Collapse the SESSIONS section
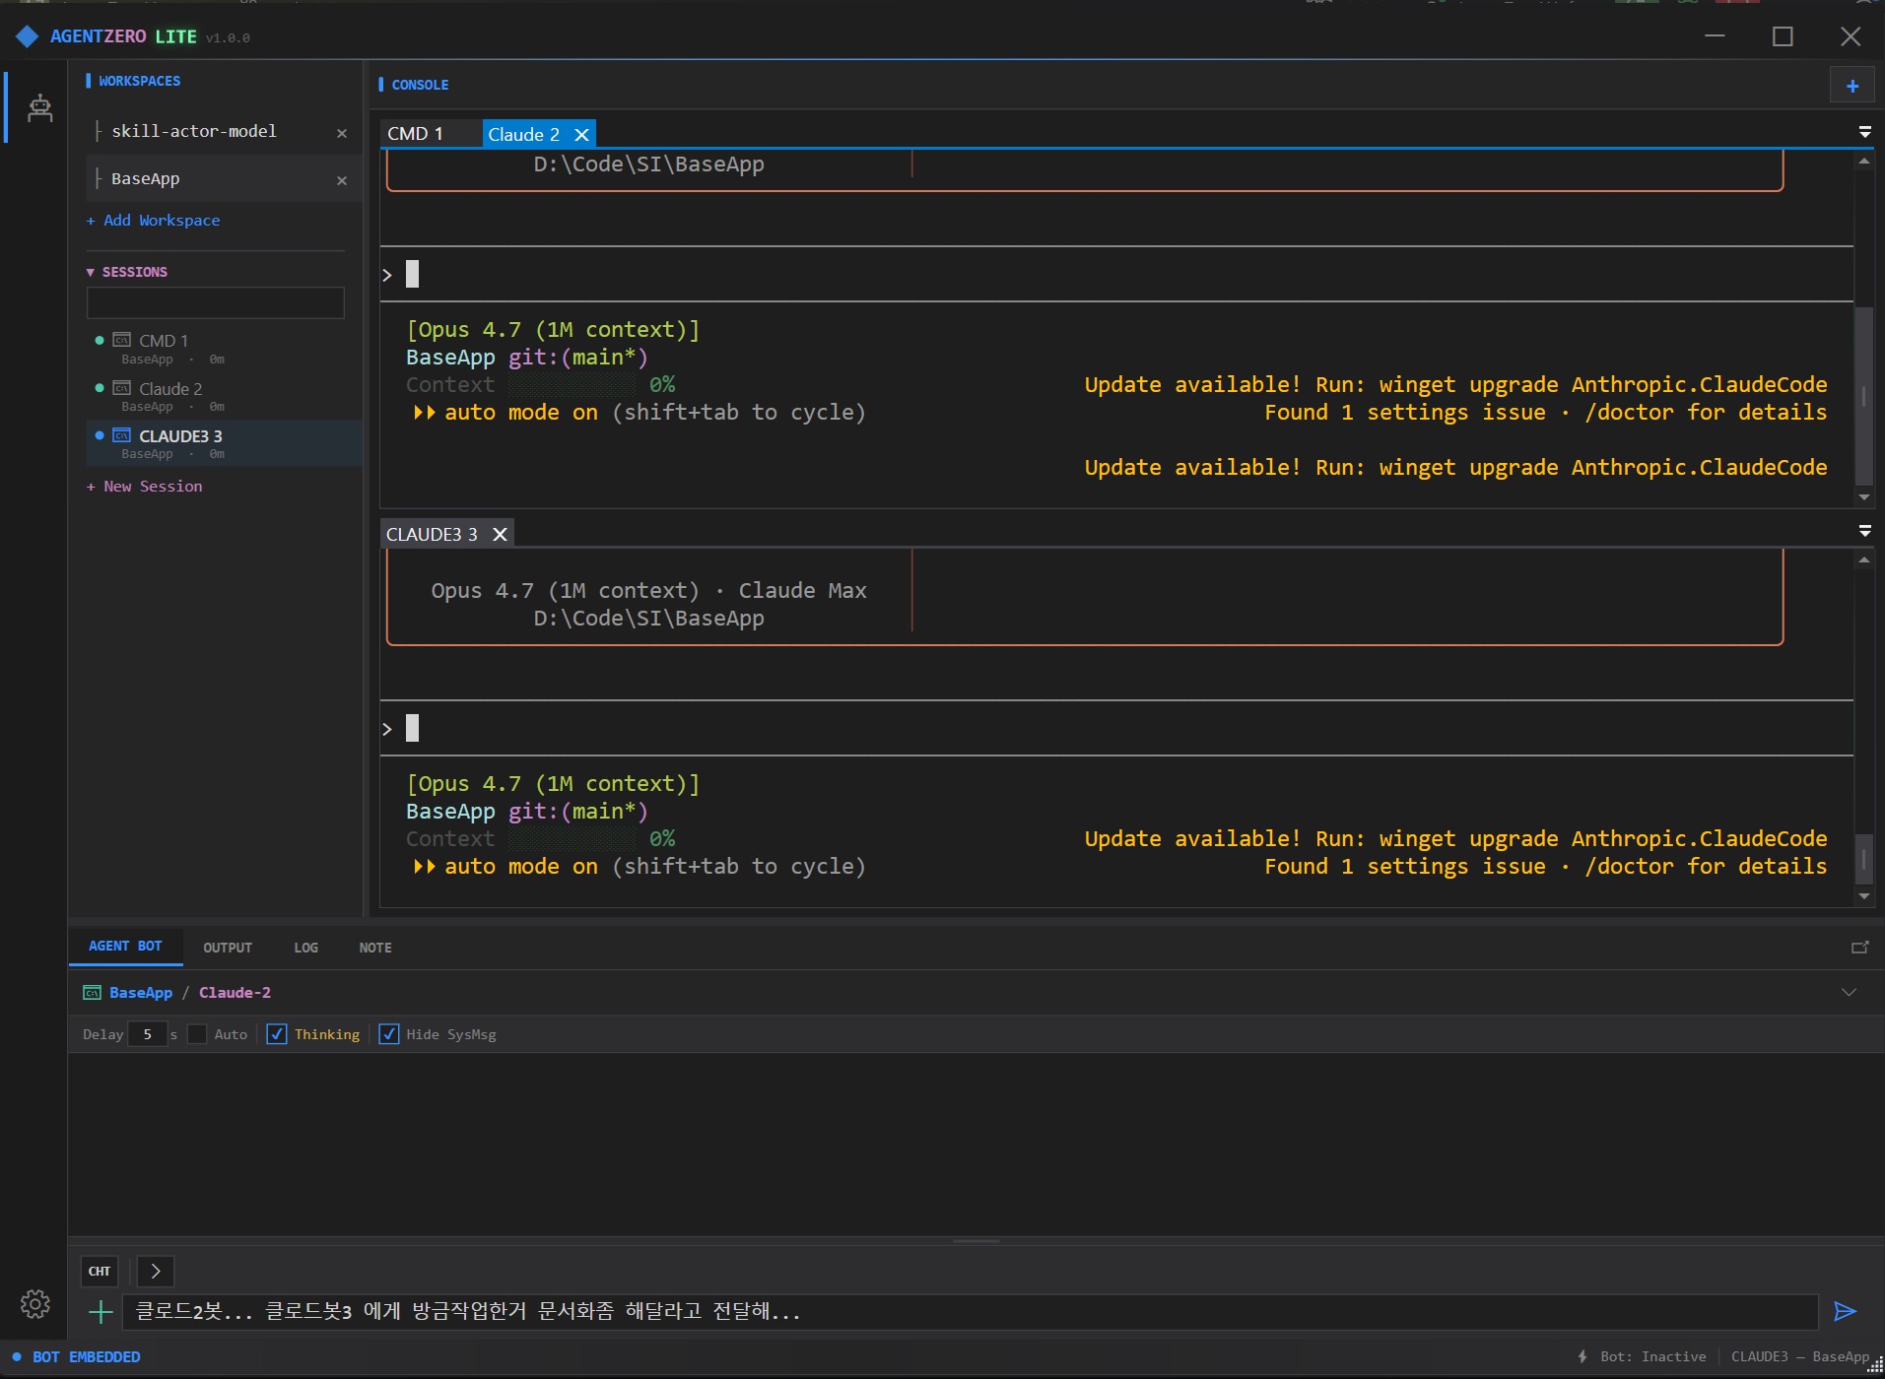 92,271
